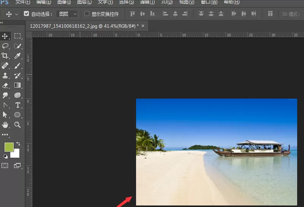Collapse the toolbar with double-arrow
The width and height of the screenshot is (304, 207).
[x=2, y=23]
